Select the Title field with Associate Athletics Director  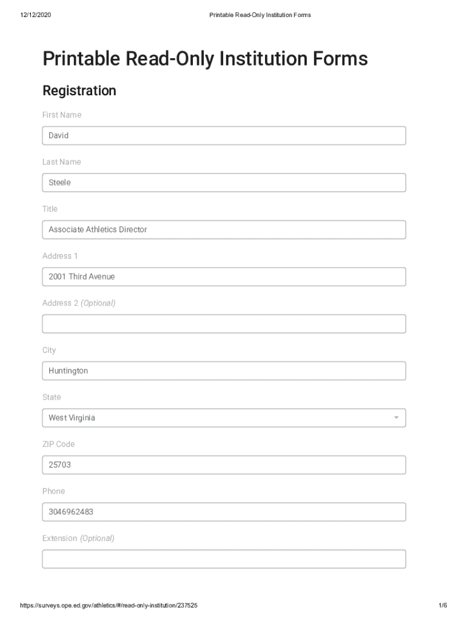click(224, 230)
